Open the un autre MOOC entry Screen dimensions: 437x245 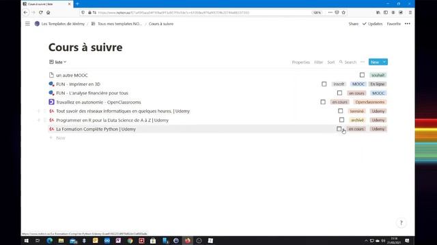72,75
